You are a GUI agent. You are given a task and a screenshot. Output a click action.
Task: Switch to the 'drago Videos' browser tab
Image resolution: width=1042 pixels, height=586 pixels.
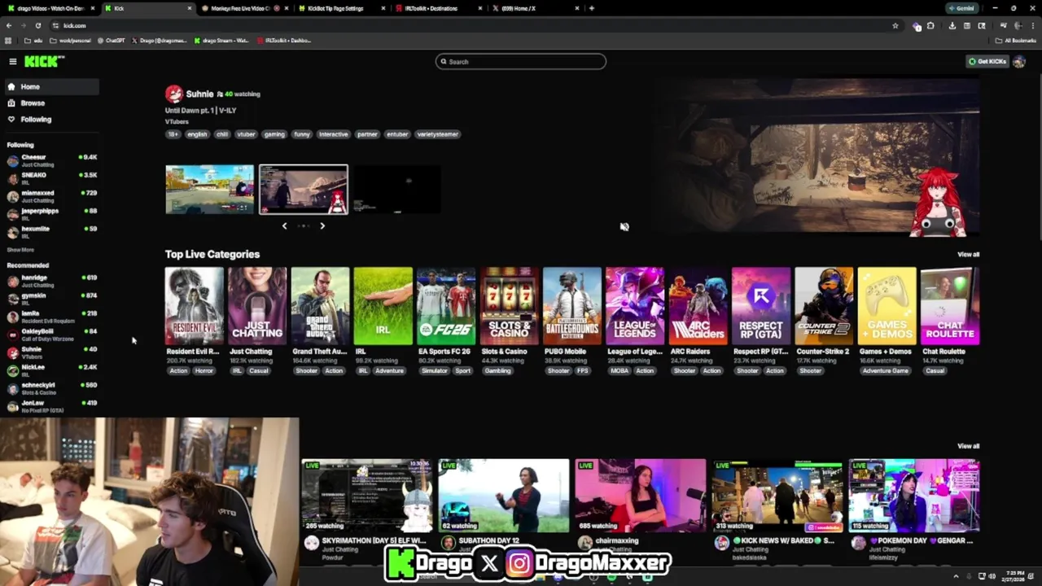49,8
